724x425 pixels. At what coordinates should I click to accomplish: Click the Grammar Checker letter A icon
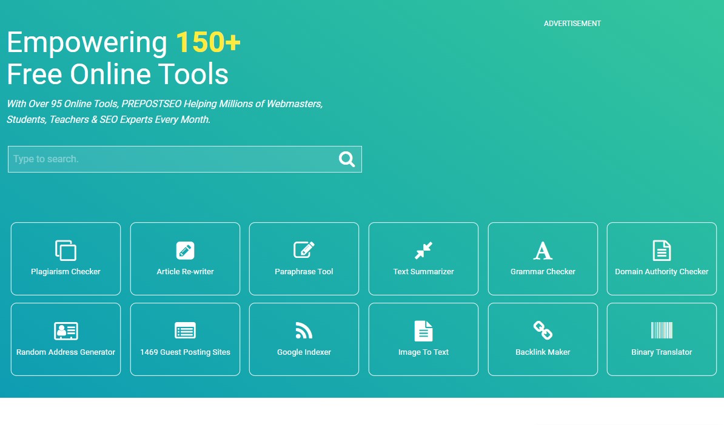tap(543, 251)
